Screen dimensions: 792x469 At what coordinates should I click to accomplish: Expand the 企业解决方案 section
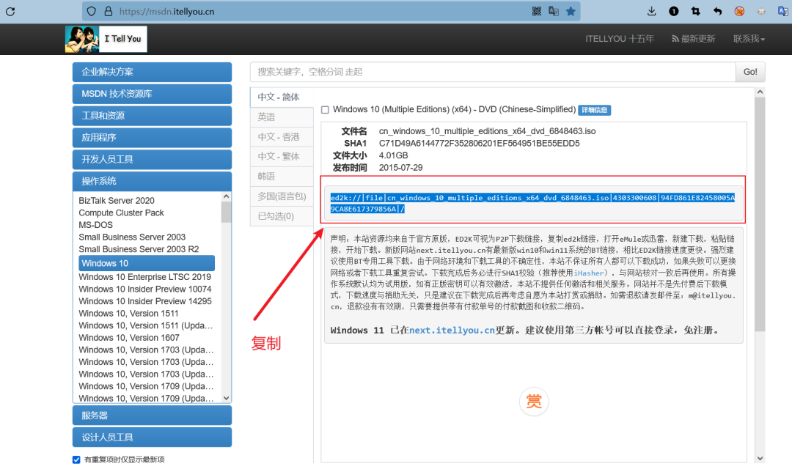(152, 72)
